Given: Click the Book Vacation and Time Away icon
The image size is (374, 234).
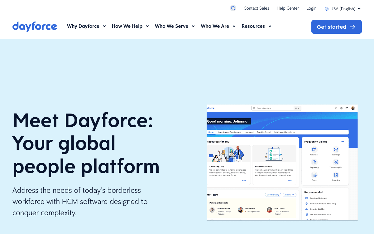Looking at the screenshot, I should pyautogui.click(x=307, y=203).
